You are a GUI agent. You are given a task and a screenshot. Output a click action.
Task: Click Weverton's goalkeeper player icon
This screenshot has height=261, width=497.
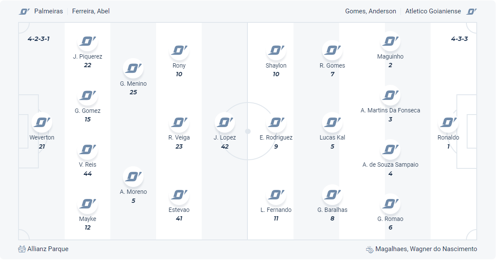pyautogui.click(x=42, y=122)
